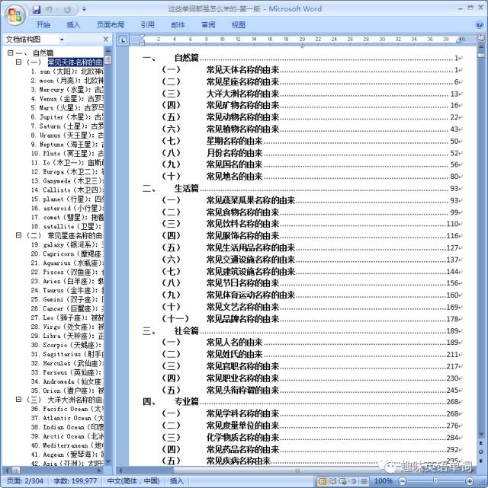Click the Previous Page double-arrow button

[x=481, y=443]
